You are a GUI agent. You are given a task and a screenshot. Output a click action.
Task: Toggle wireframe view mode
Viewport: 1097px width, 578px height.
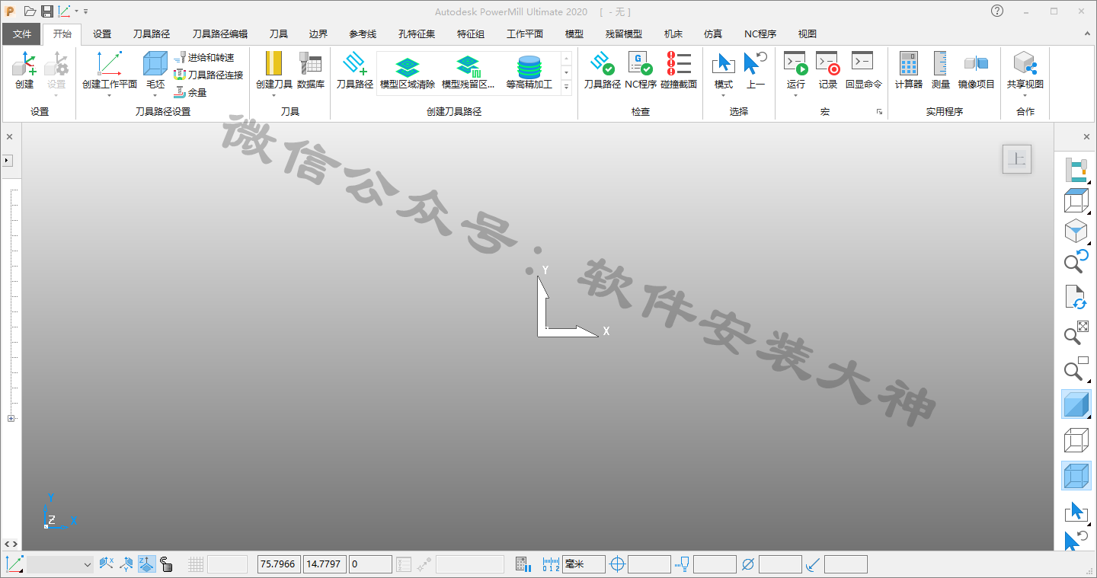click(x=1076, y=441)
